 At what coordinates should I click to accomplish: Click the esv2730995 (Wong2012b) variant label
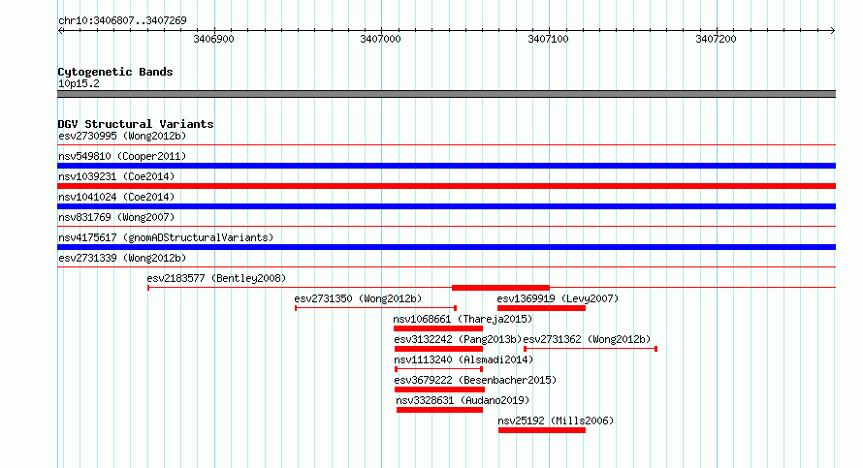(122, 136)
